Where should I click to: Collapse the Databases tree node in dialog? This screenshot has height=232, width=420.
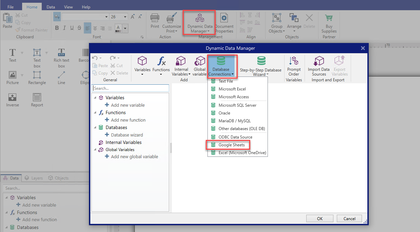click(x=95, y=128)
